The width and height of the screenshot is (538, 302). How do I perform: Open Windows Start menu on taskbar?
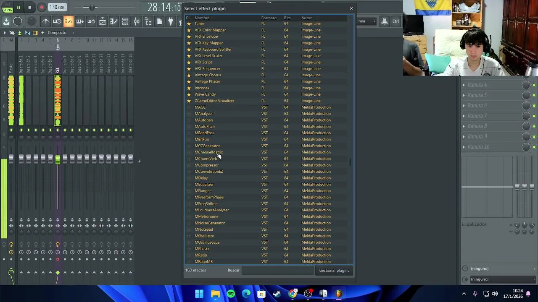(x=199, y=294)
